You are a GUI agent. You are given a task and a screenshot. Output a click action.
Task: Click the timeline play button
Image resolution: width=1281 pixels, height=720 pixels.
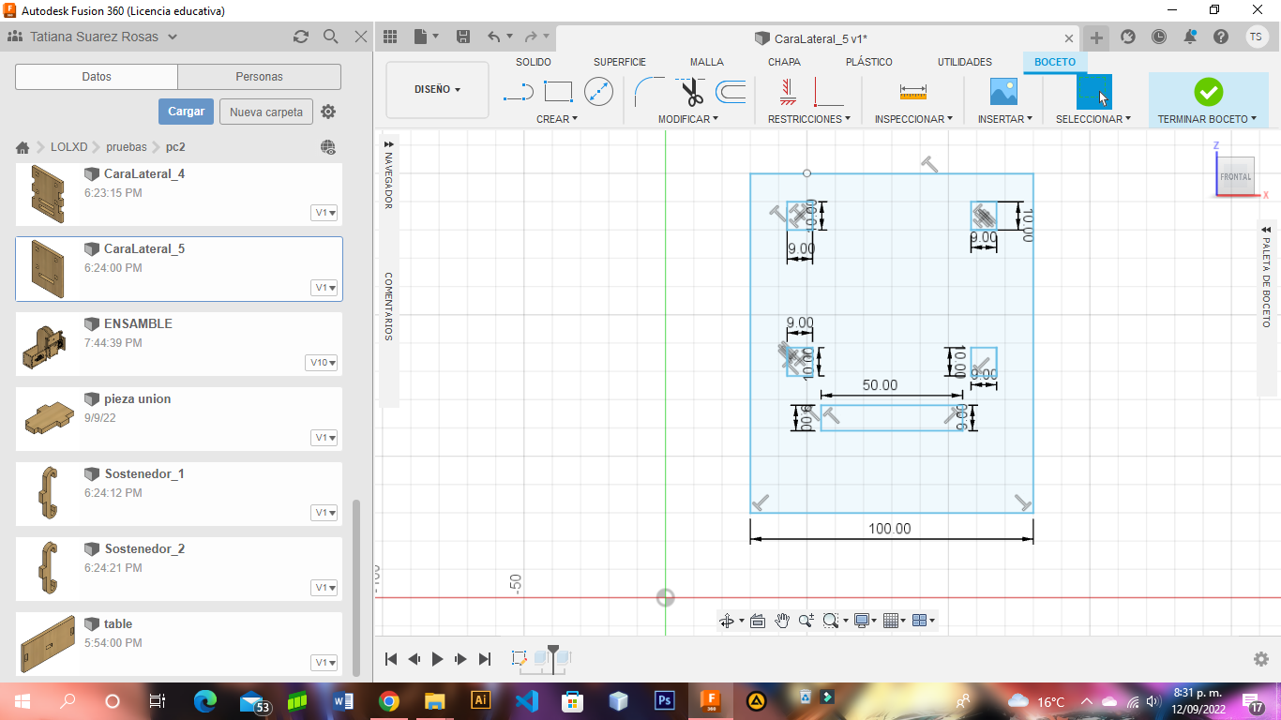click(437, 659)
